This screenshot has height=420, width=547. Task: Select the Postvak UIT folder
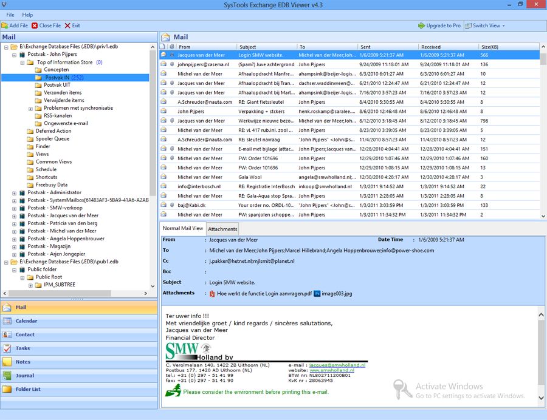57,85
